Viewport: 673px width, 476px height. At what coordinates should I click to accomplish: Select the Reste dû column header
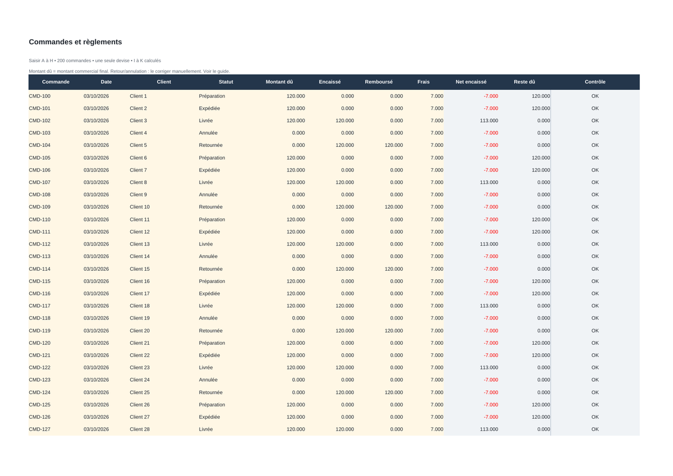[524, 82]
